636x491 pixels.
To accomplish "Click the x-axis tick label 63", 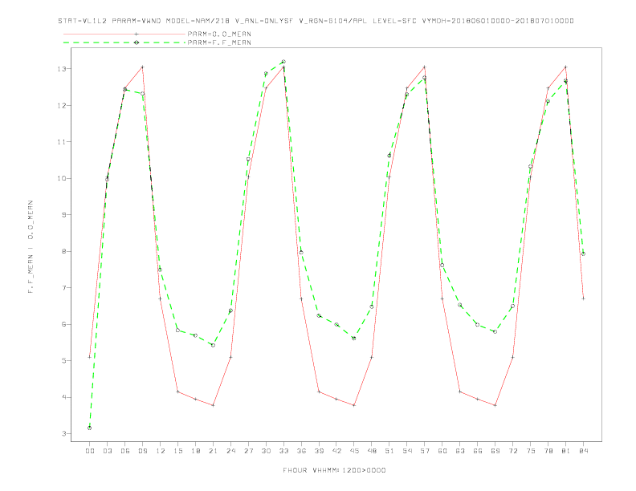I will pos(460,451).
